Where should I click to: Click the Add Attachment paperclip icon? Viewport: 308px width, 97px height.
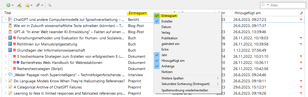pos(38,5)
